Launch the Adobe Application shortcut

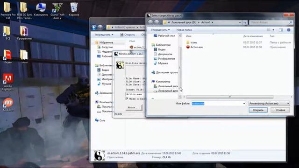(8, 82)
